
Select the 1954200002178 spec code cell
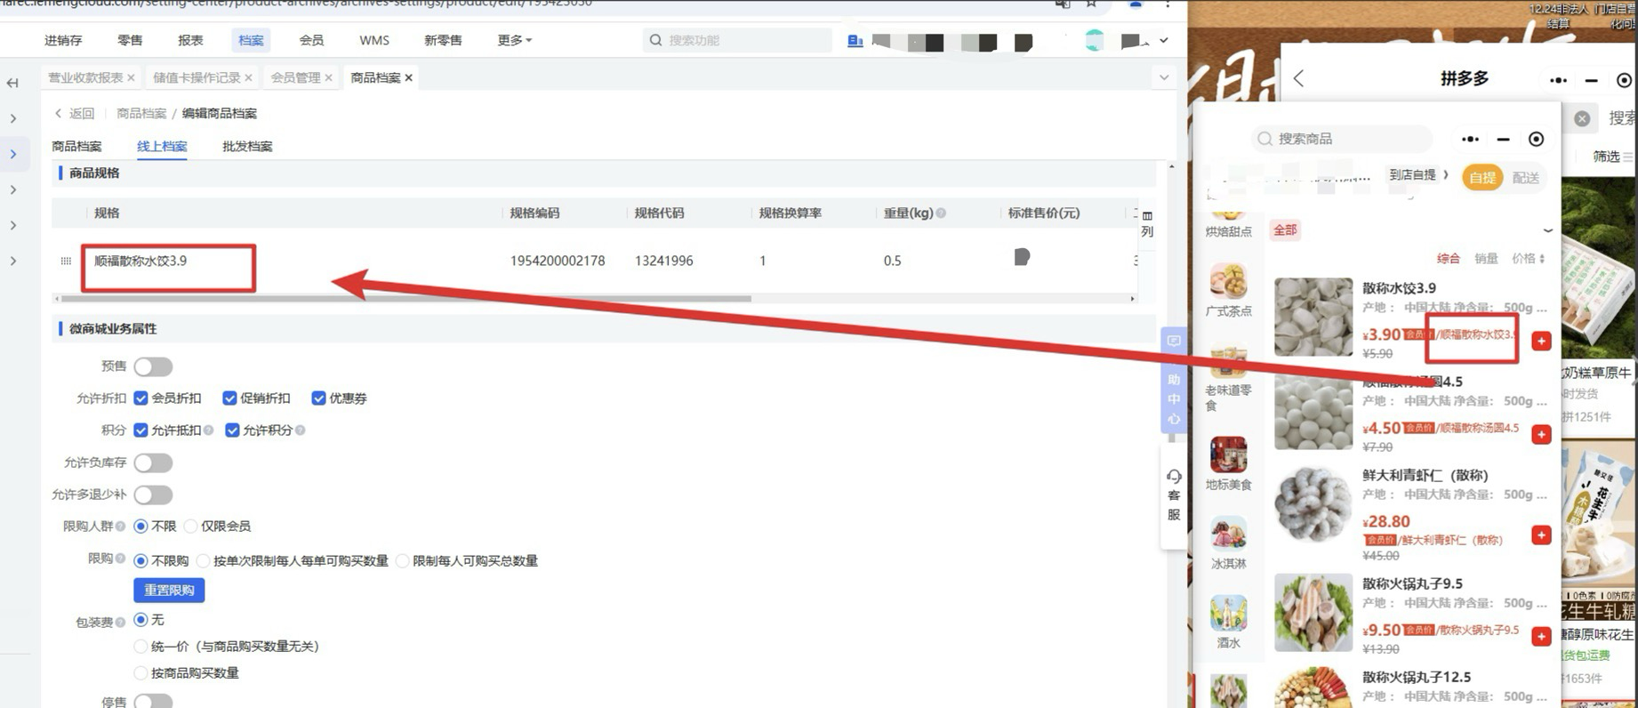click(x=558, y=261)
